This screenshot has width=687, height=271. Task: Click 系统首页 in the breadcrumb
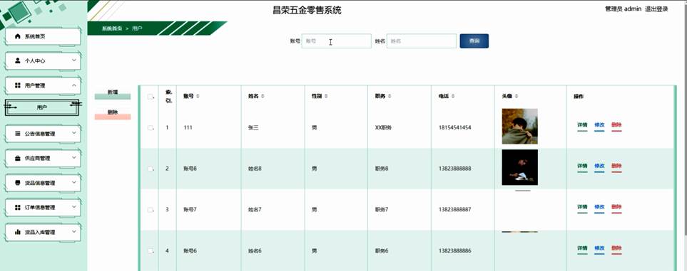112,28
